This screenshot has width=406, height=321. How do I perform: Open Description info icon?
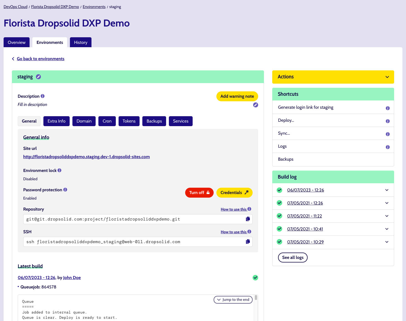click(43, 96)
